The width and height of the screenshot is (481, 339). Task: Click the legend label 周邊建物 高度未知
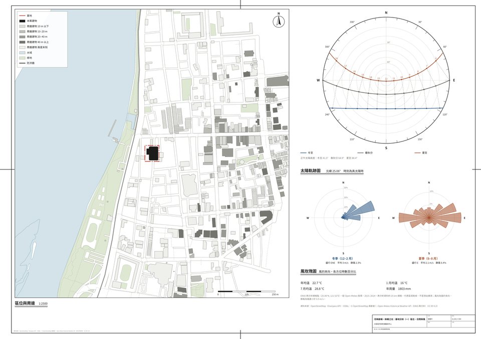click(37, 47)
